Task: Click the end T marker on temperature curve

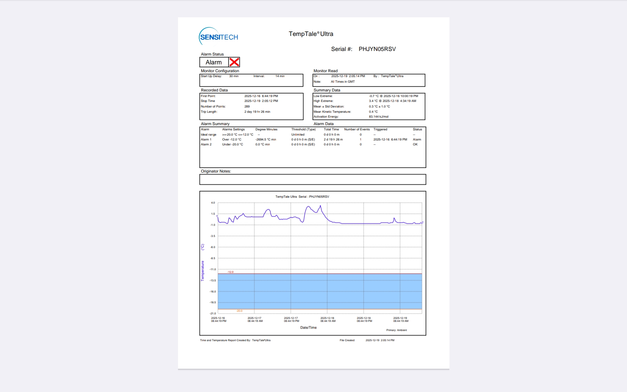Action: (423, 222)
